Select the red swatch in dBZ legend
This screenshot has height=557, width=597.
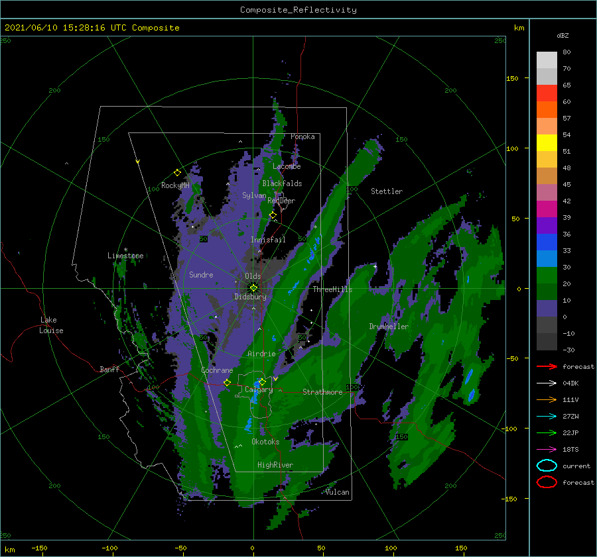pyautogui.click(x=547, y=93)
